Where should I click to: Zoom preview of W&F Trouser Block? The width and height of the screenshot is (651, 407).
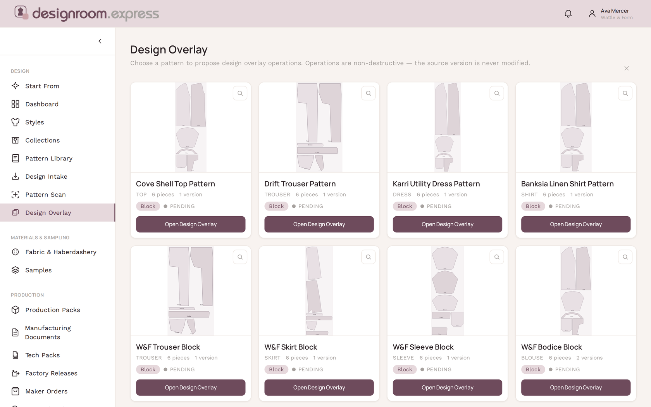point(240,257)
